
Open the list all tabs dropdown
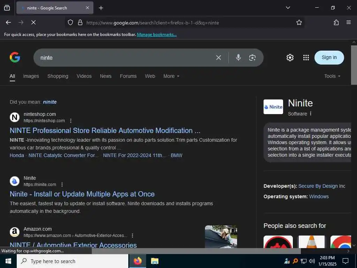coord(288,8)
